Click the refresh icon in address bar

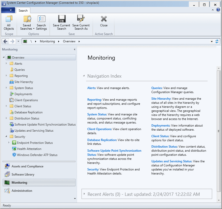(x=217, y=41)
